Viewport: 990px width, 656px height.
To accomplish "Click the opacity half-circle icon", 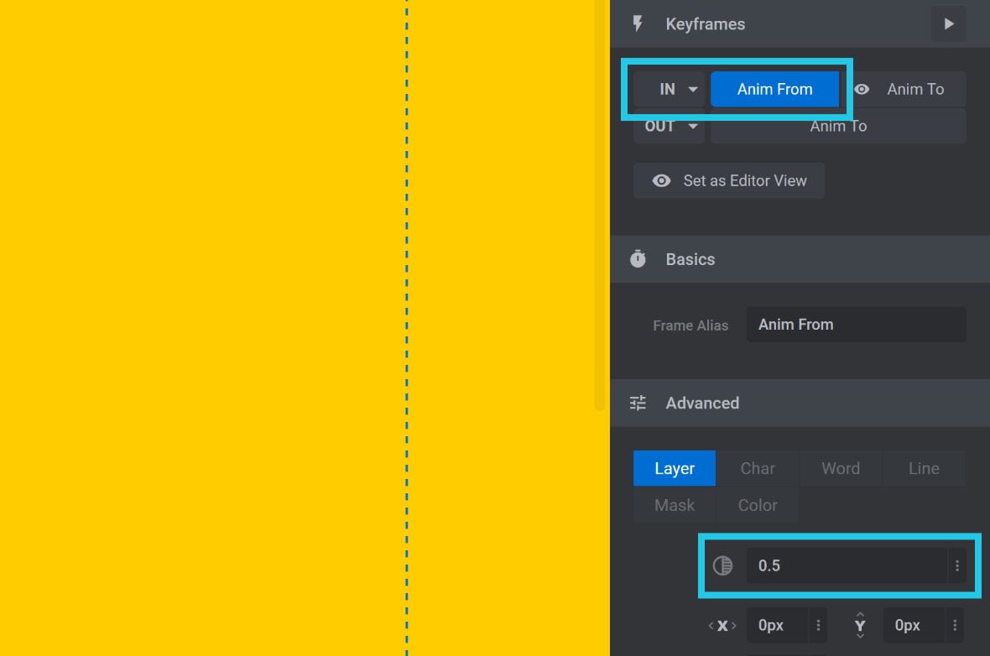I will click(722, 565).
